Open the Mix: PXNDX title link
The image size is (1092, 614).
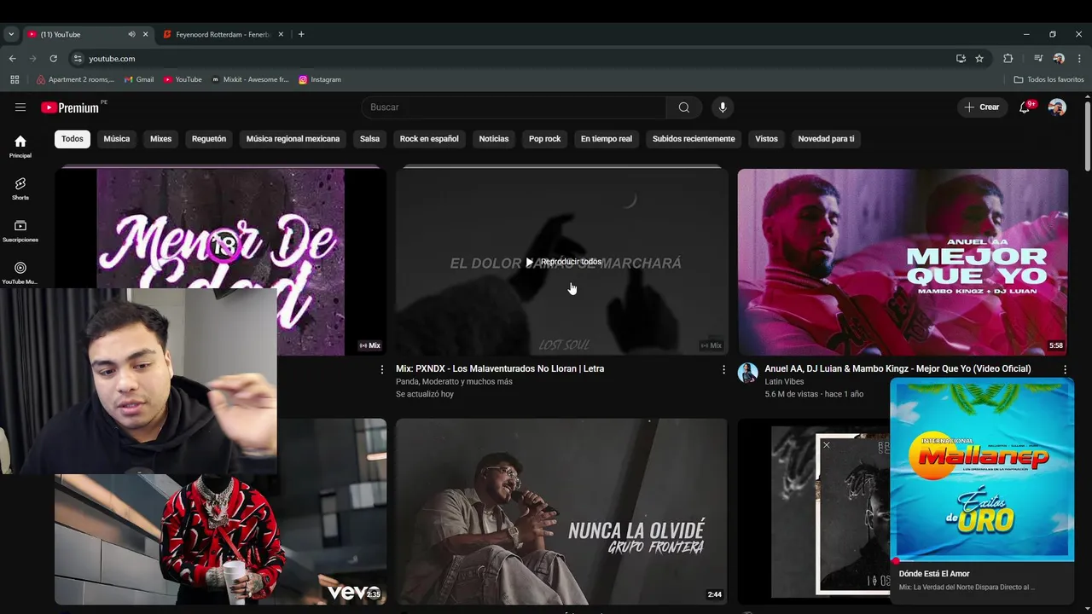[x=500, y=368]
